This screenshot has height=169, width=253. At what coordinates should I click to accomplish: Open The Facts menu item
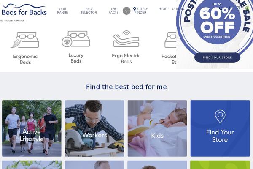coord(113,11)
